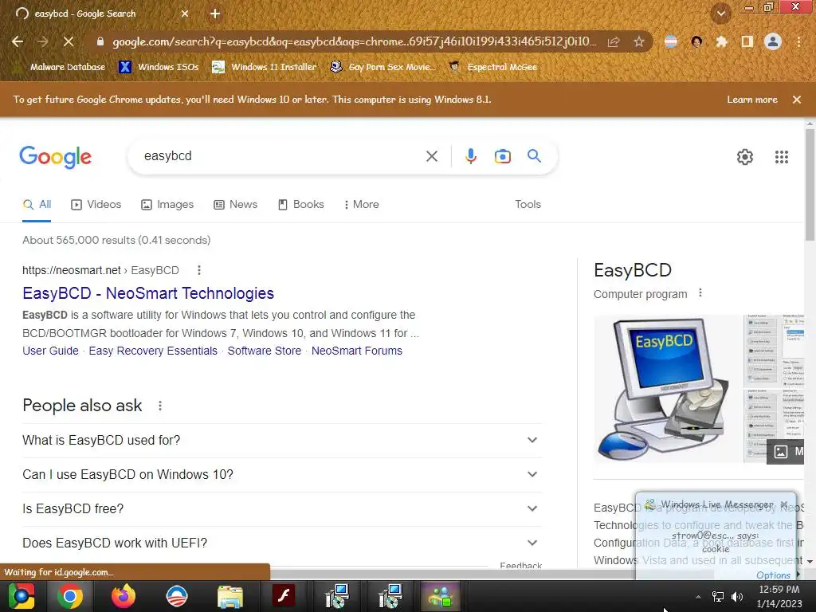This screenshot has height=612, width=816.
Task: Clear the search box with the X icon
Action: 431,156
